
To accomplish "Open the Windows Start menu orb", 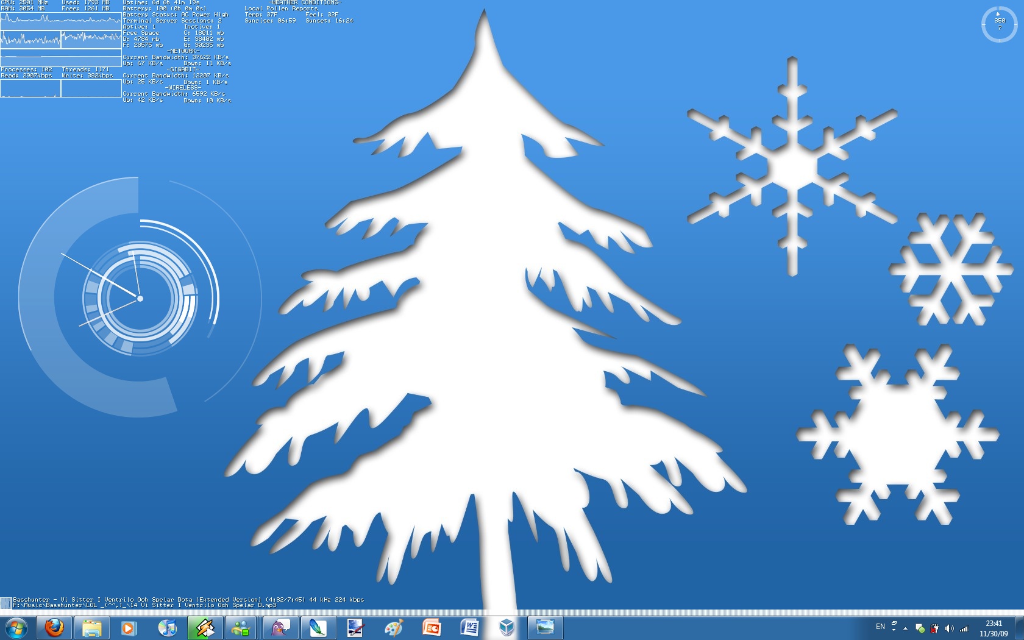I will 16,627.
